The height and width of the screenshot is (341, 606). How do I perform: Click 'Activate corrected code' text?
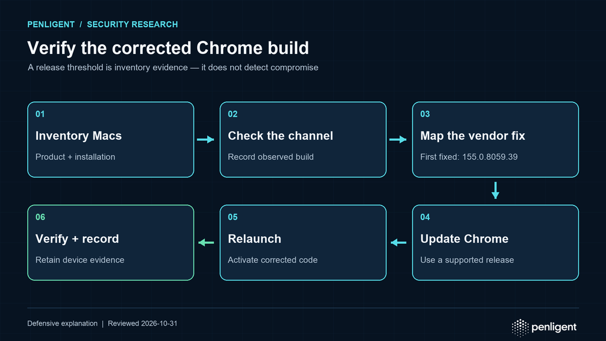click(x=272, y=260)
